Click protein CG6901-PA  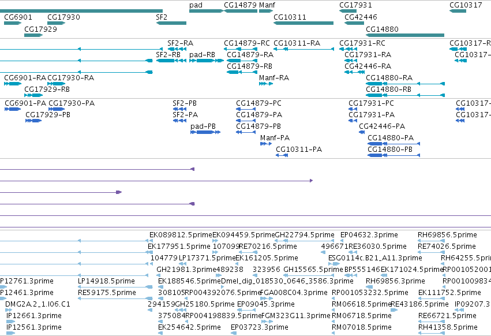(13, 109)
